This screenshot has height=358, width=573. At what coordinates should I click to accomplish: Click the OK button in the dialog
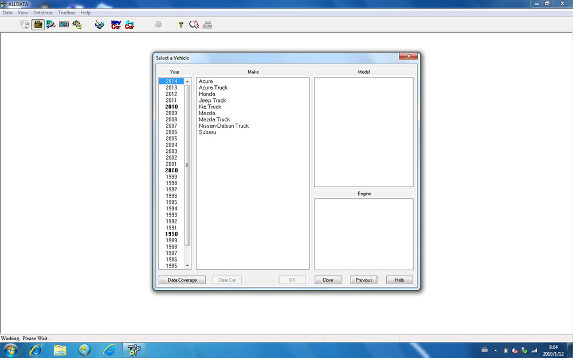(292, 280)
